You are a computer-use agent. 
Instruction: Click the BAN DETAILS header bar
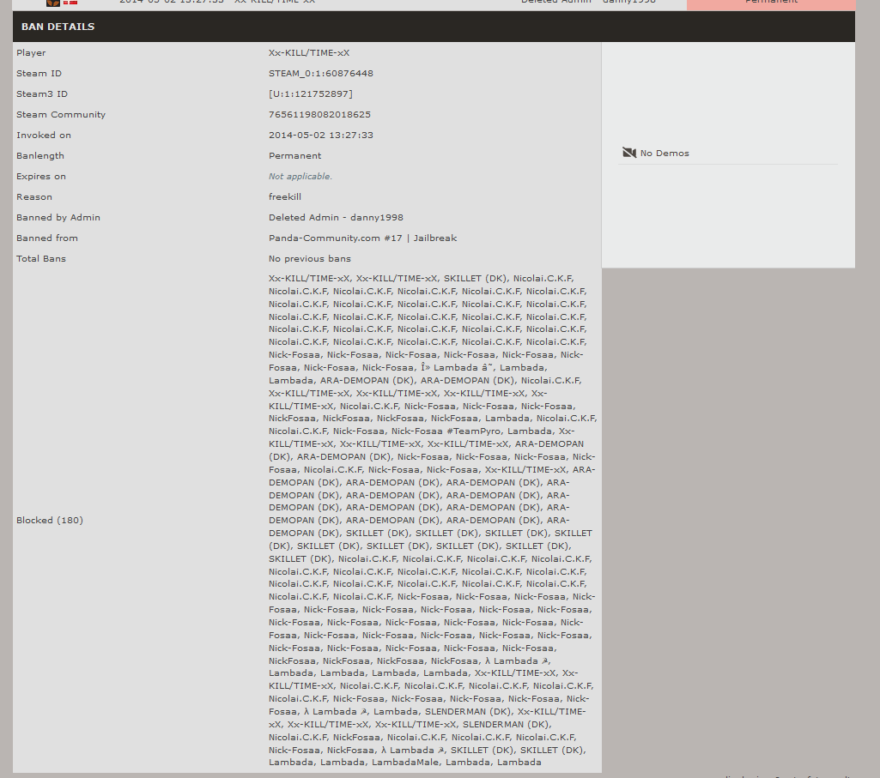[x=434, y=27]
